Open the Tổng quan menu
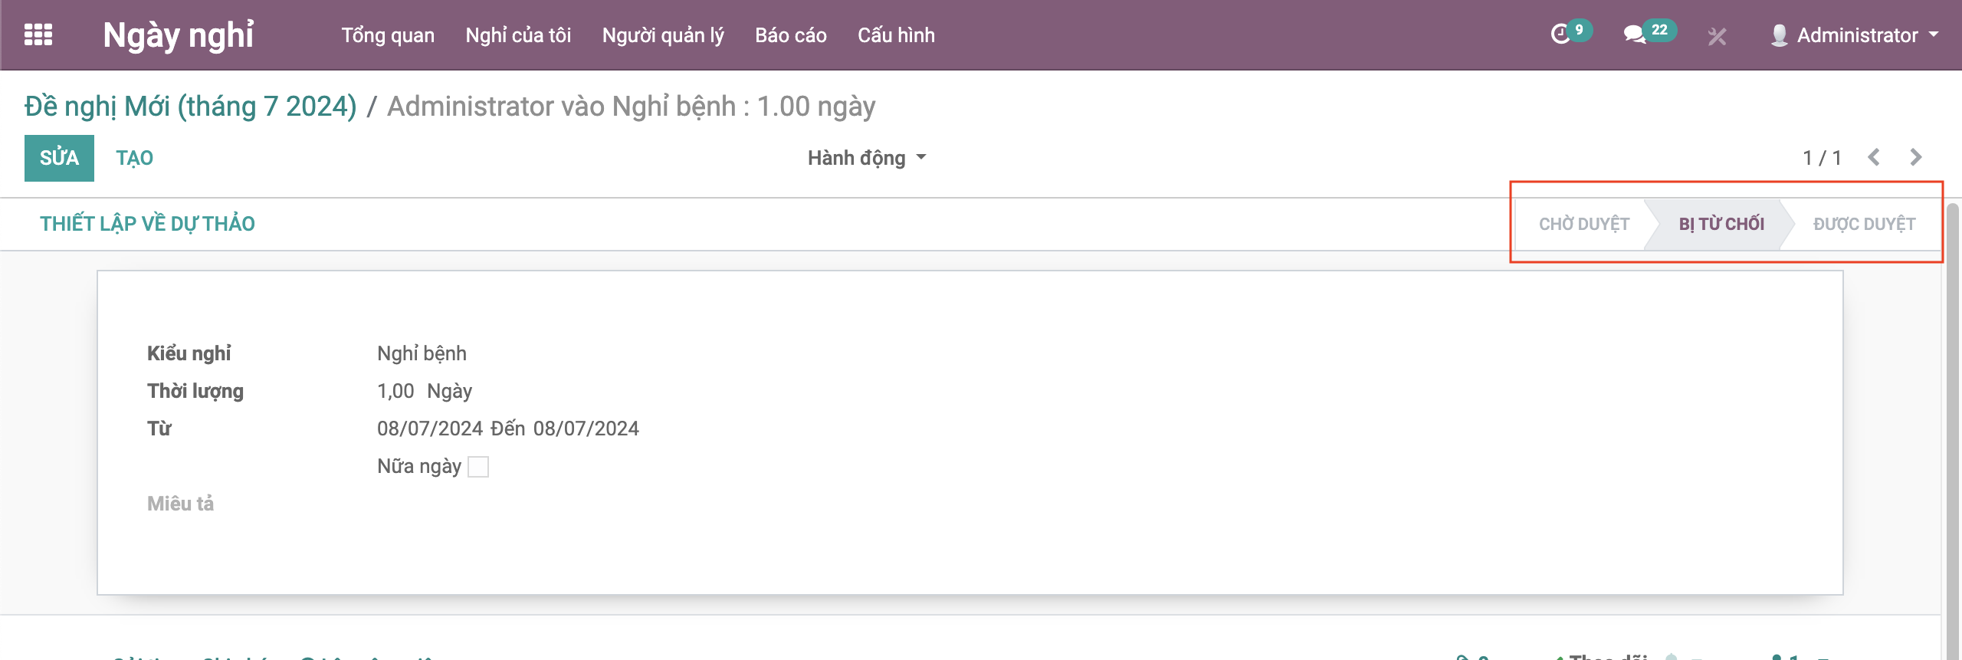Viewport: 1962px width, 660px height. click(388, 35)
